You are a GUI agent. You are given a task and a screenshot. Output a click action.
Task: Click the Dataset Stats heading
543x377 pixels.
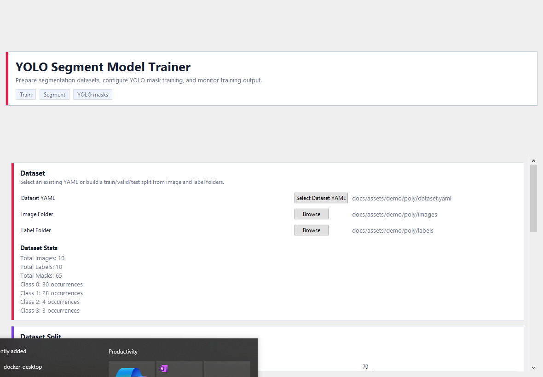point(39,248)
